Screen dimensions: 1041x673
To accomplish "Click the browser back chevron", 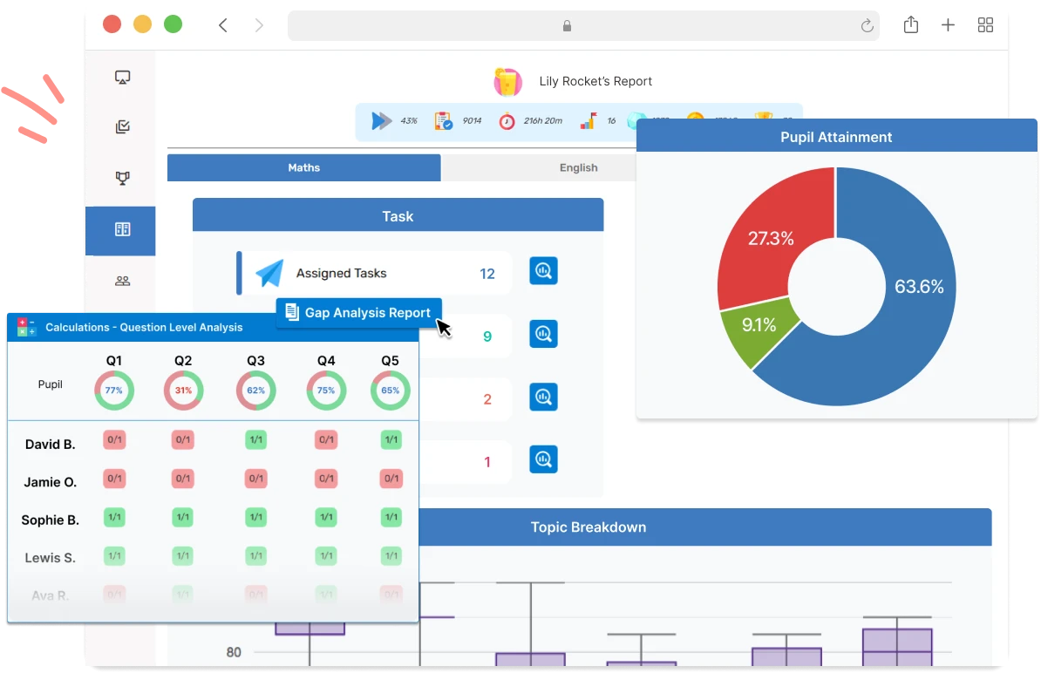I will 223,25.
